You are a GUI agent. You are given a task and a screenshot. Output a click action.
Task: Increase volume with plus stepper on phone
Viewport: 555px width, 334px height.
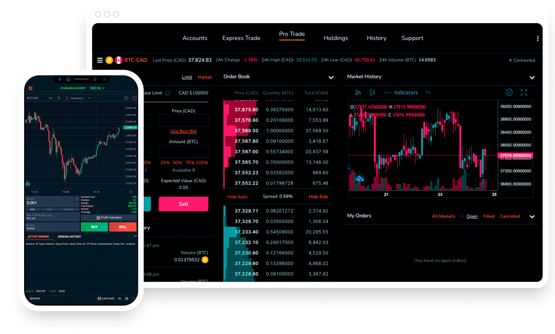(x=77, y=199)
